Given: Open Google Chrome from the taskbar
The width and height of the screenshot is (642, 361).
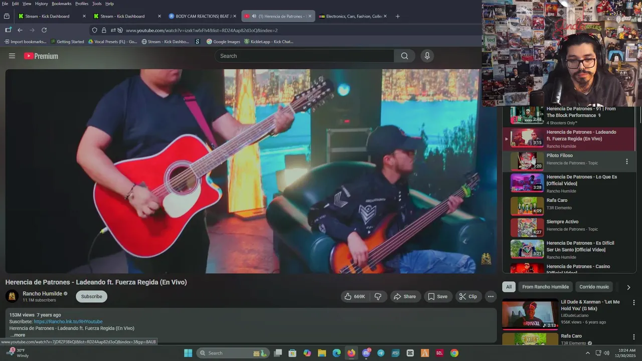Looking at the screenshot, I should [x=454, y=353].
